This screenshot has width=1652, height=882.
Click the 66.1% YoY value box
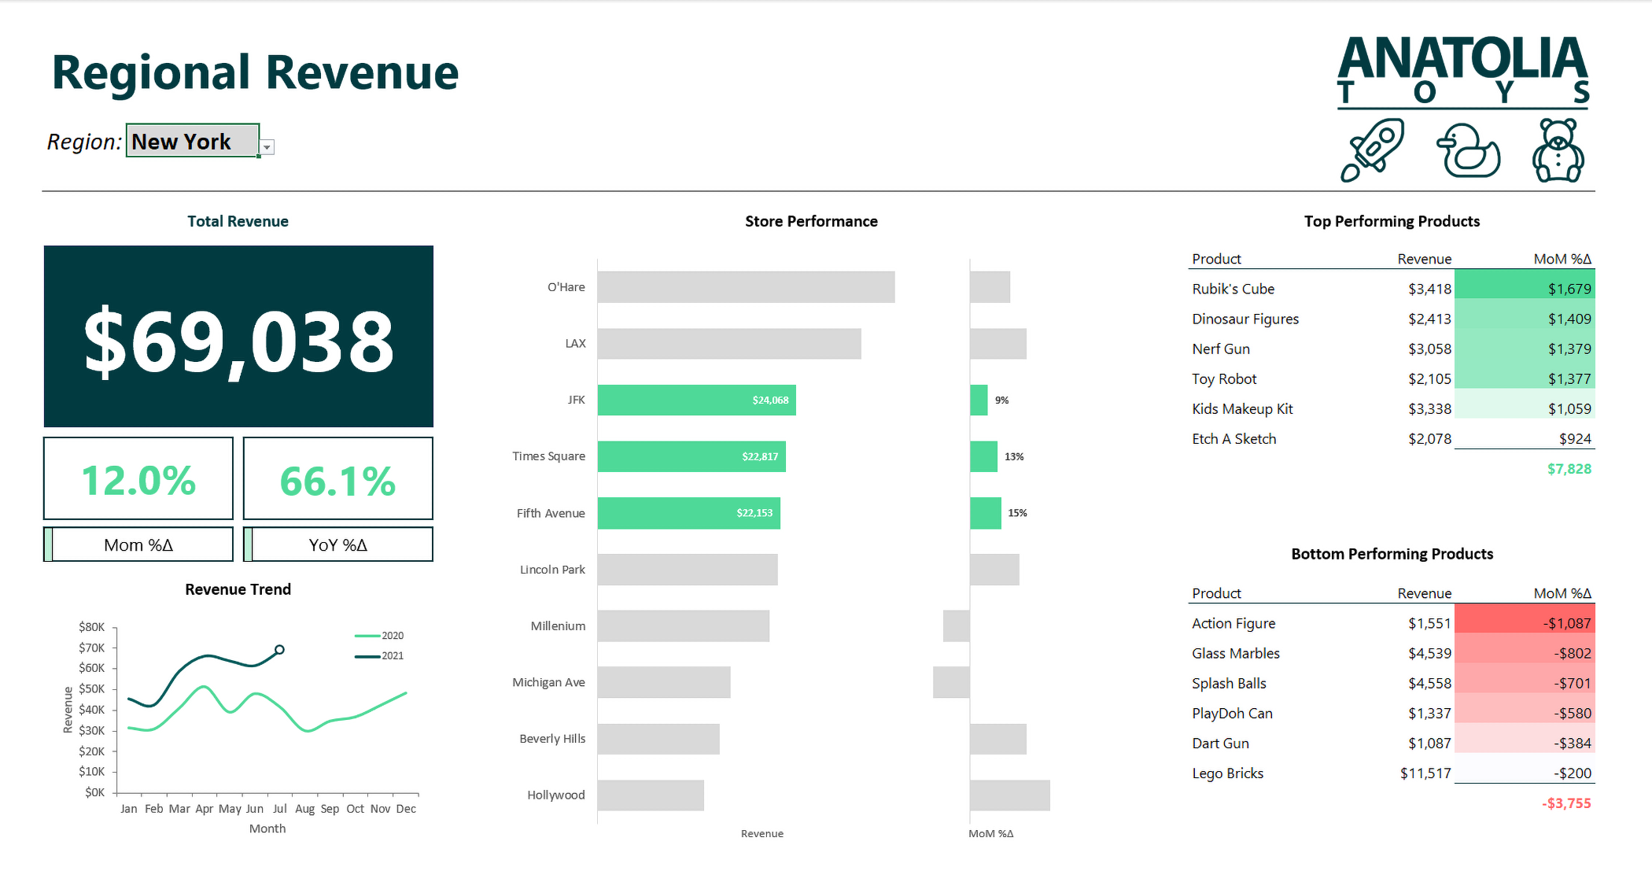pyautogui.click(x=338, y=480)
